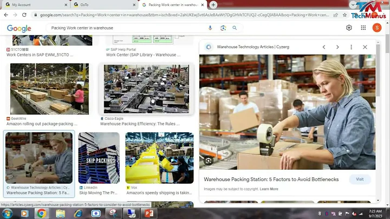The width and height of the screenshot is (390, 219).
Task: Open the media player taskbar icon
Action: pyautogui.click(x=24, y=214)
